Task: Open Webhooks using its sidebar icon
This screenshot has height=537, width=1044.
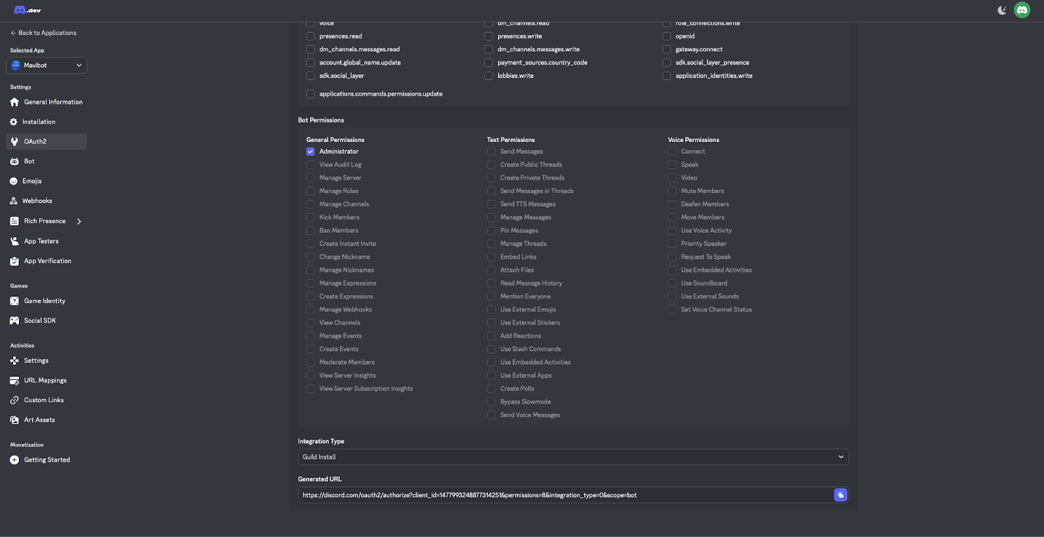Action: coord(14,201)
